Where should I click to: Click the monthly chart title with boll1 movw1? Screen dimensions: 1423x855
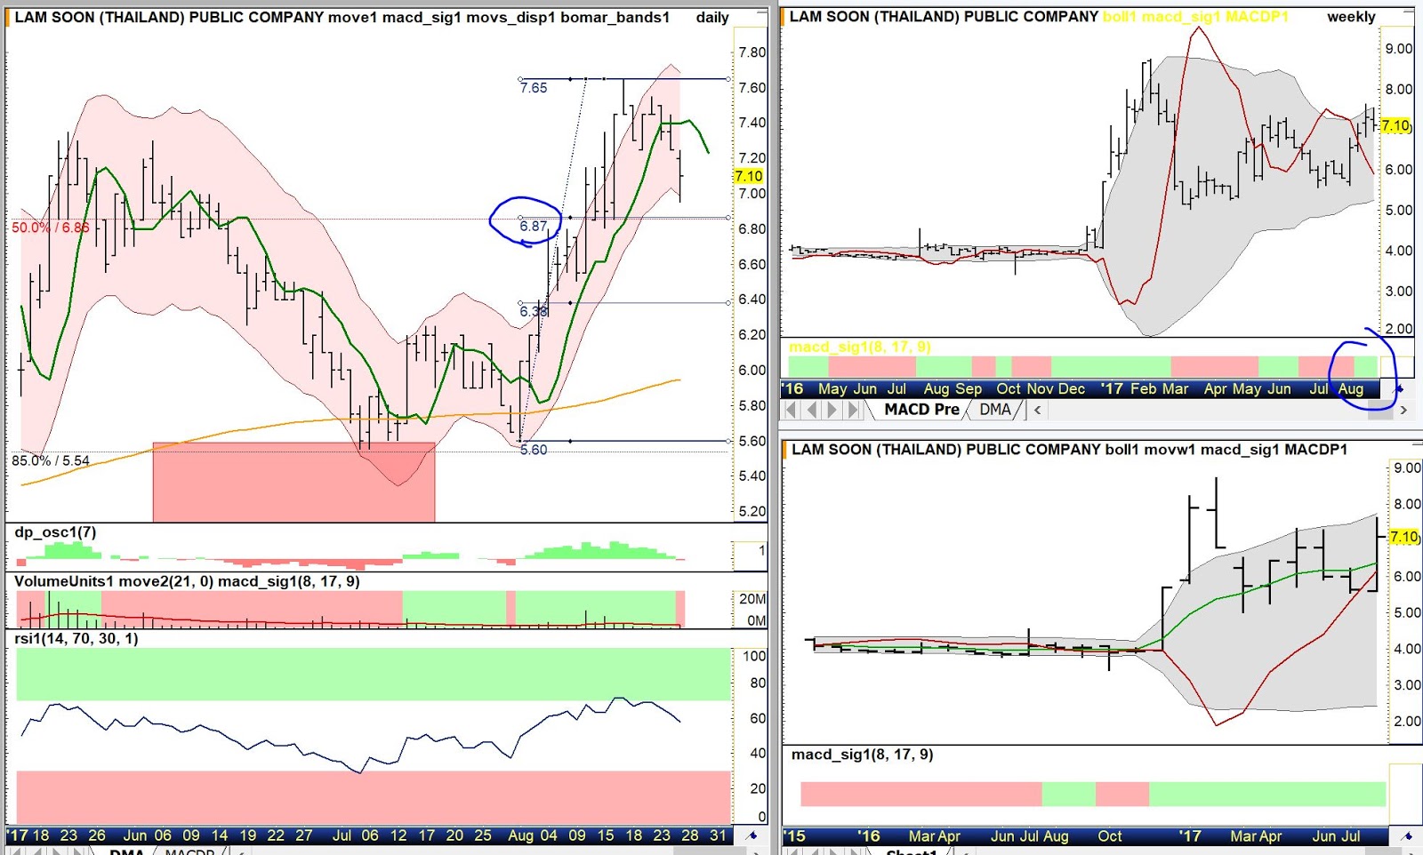point(1069,450)
